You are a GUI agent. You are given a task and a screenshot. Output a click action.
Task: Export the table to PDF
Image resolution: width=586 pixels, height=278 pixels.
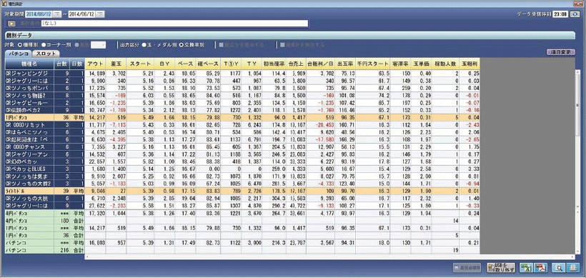pyautogui.click(x=541, y=267)
